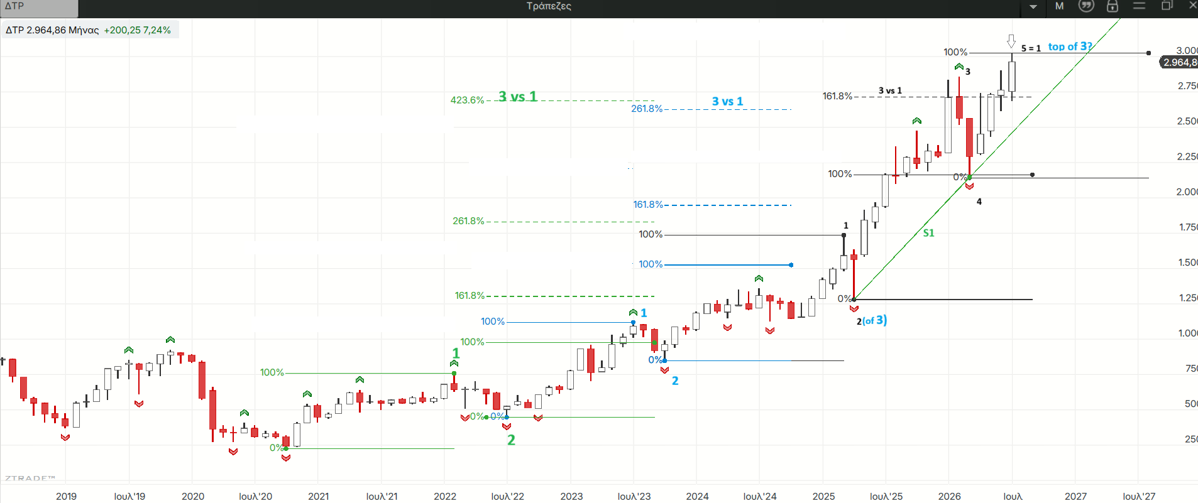This screenshot has height=503, width=1198.
Task: Select the '5 = 1' annotation
Action: coord(1031,48)
